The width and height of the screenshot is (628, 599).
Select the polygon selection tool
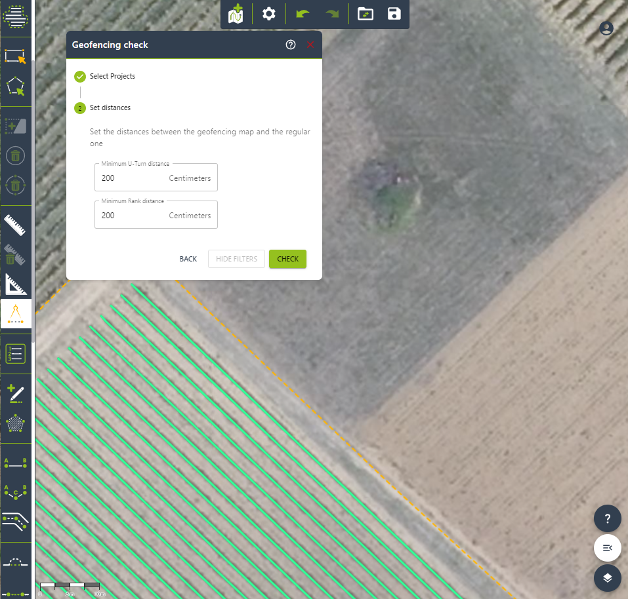point(16,87)
